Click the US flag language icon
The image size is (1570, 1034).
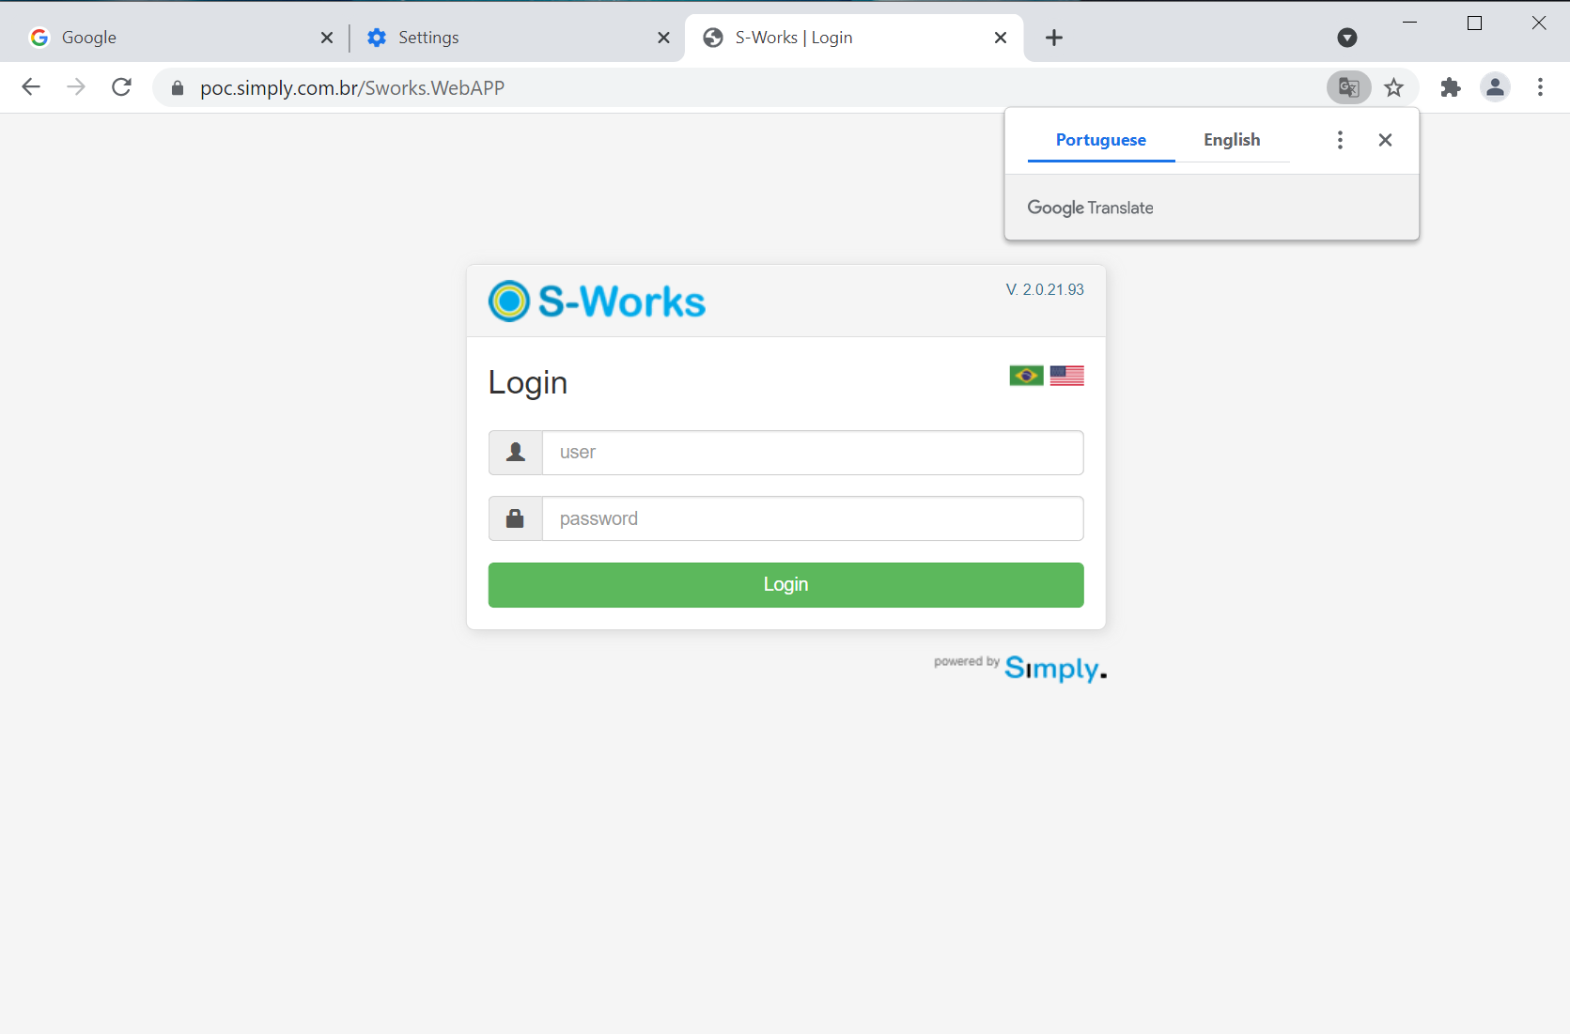tap(1067, 376)
